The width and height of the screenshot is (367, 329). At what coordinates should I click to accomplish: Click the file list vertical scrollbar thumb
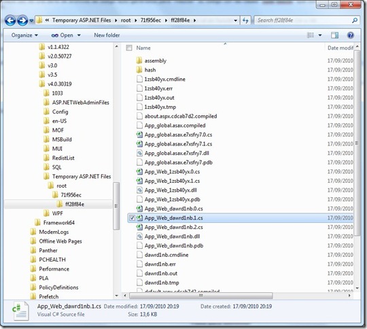tap(357, 143)
